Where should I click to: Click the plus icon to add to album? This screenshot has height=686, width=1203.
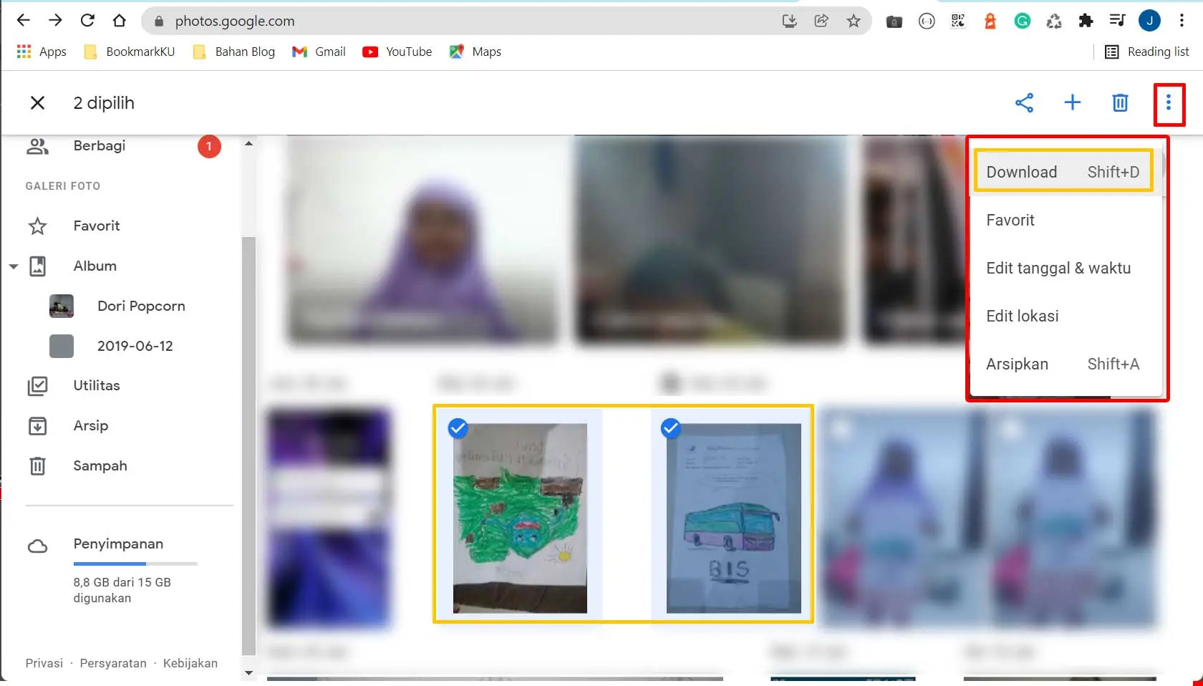click(1072, 102)
